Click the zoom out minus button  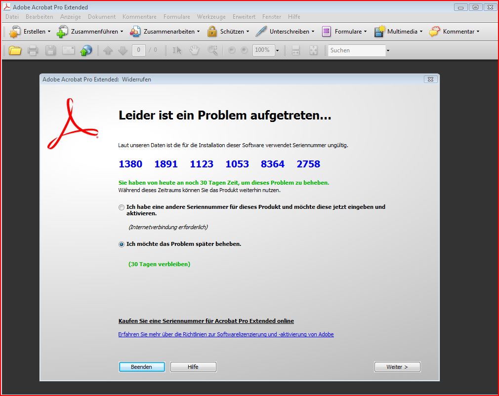coord(232,50)
